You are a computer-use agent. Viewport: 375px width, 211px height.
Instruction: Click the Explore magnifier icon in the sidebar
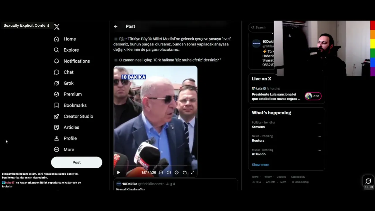pos(57,50)
